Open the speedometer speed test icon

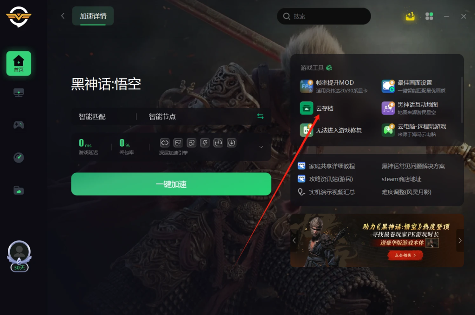coord(19,157)
